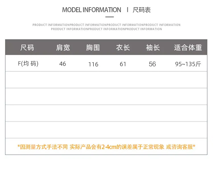This screenshot has height=171, width=213.
Task: Click the repeated PRODUCT INFORMATION subtitle line
Action: 106,27
